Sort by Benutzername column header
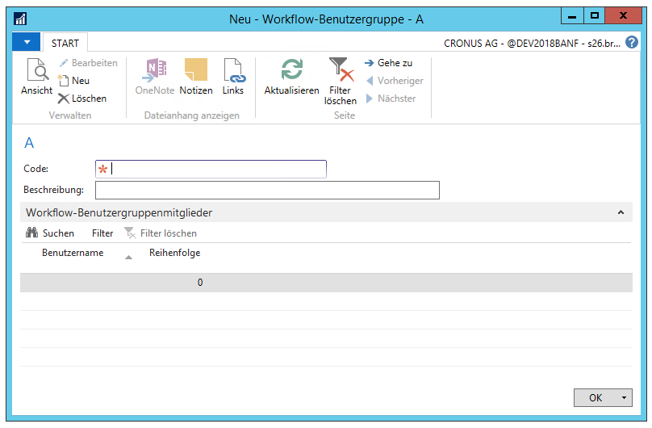This screenshot has width=652, height=428. click(73, 253)
